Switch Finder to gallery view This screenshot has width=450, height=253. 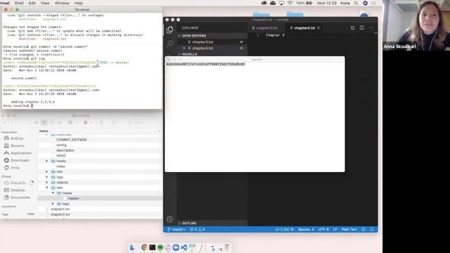click(x=59, y=122)
